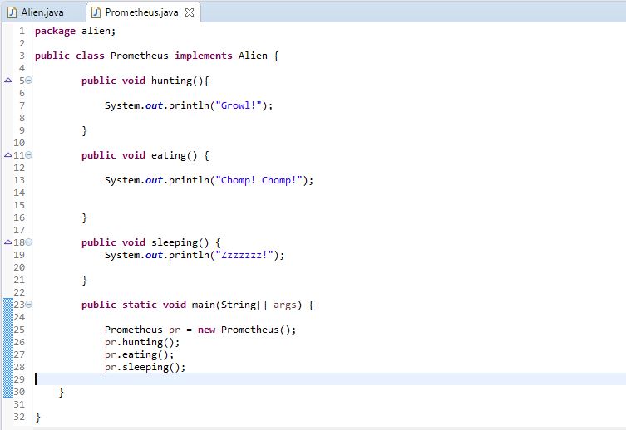Click the closing brace on line 32

38,418
